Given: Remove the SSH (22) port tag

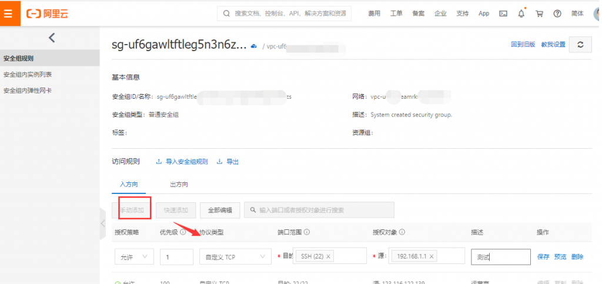Looking at the screenshot, I should (x=328, y=256).
